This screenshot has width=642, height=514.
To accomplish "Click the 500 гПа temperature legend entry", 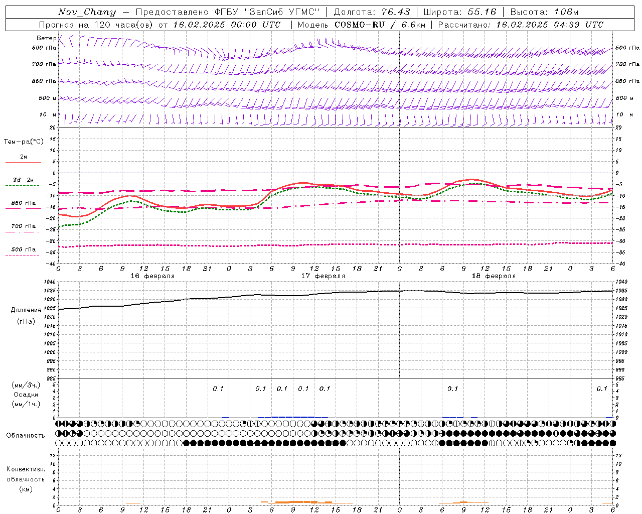I will click(23, 249).
